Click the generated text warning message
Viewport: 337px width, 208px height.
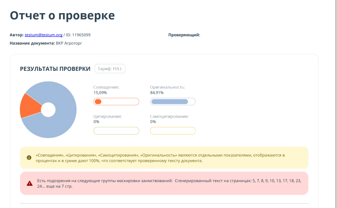169,183
